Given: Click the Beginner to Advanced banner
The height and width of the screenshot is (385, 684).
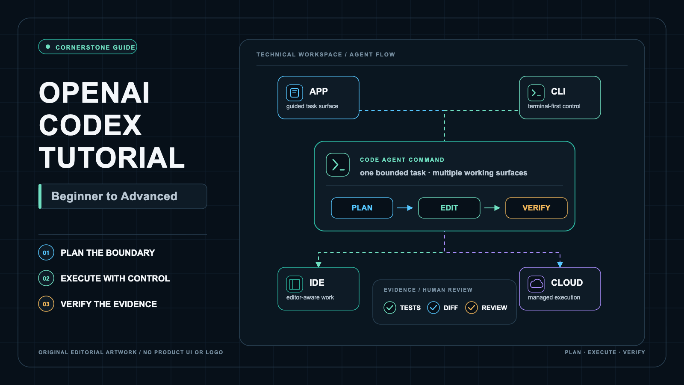Looking at the screenshot, I should [123, 196].
